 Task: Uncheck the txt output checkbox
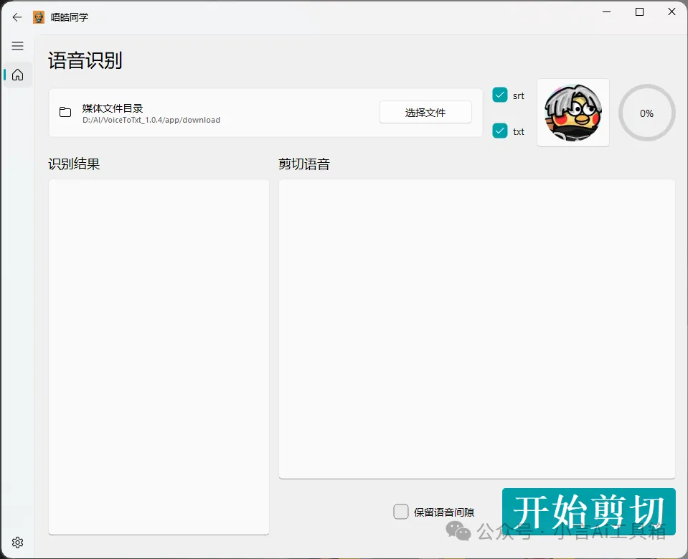click(x=500, y=131)
